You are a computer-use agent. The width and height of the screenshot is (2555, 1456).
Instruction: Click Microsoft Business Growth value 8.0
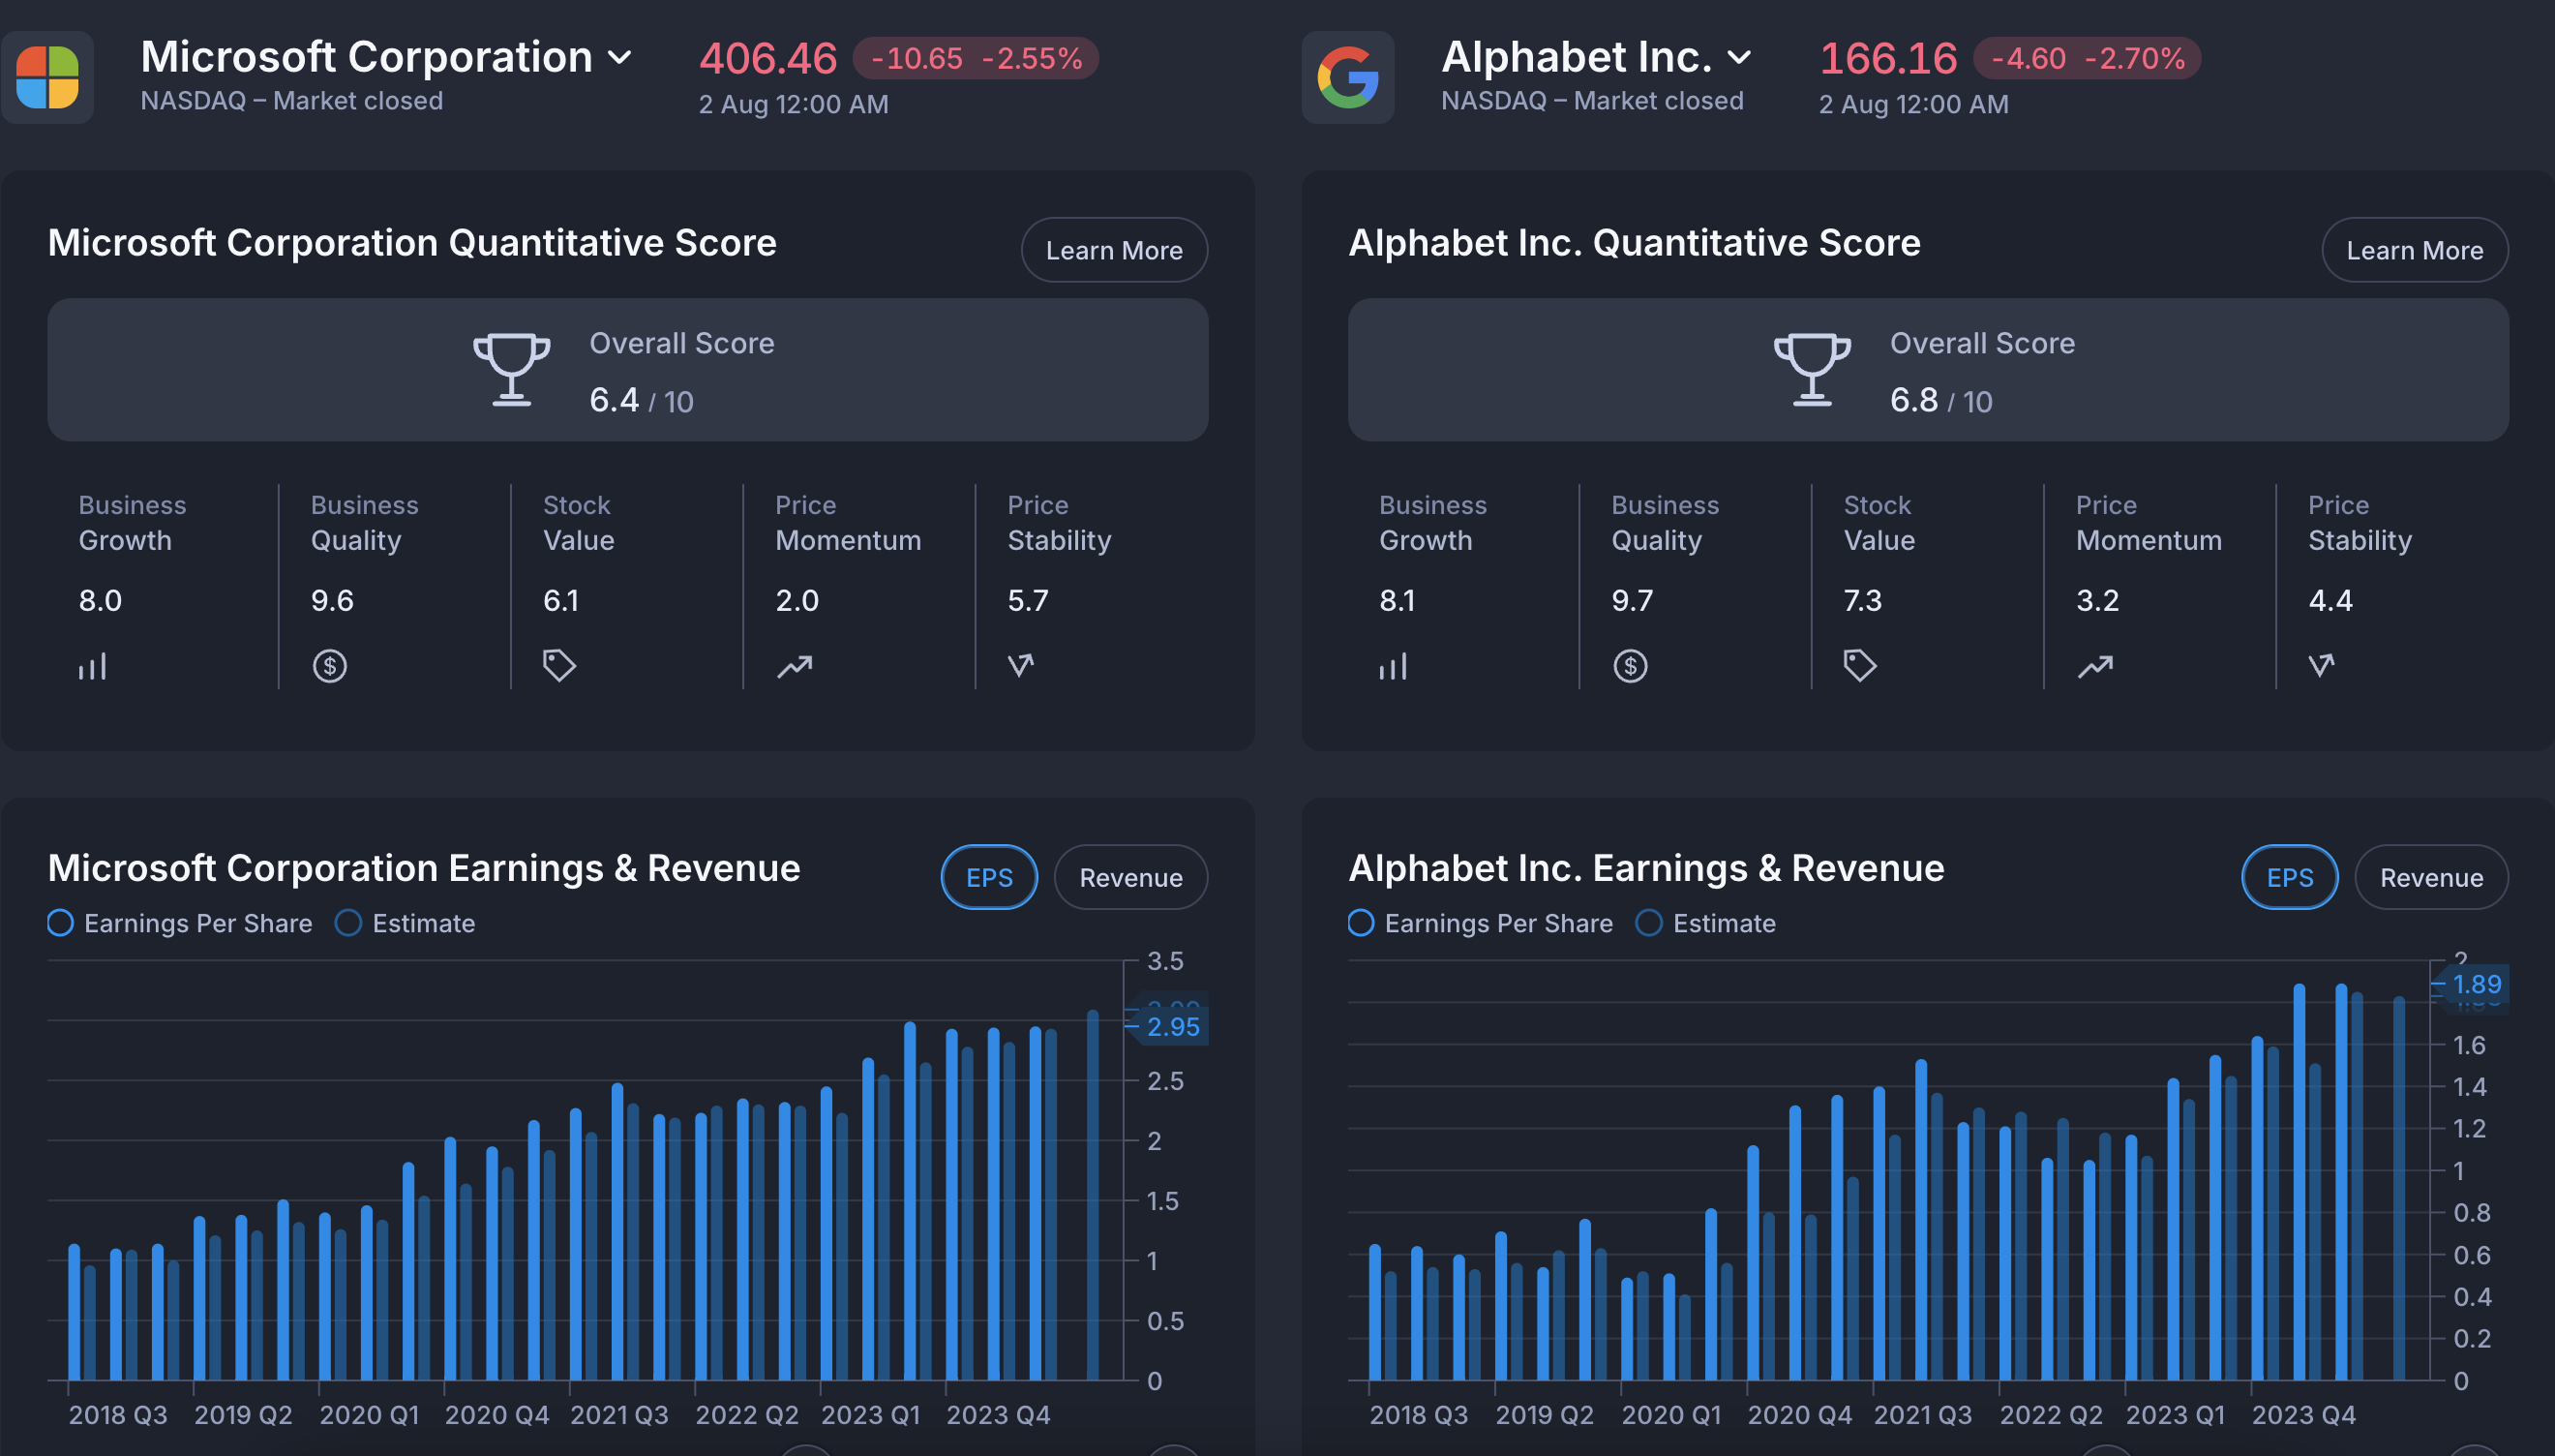100,600
